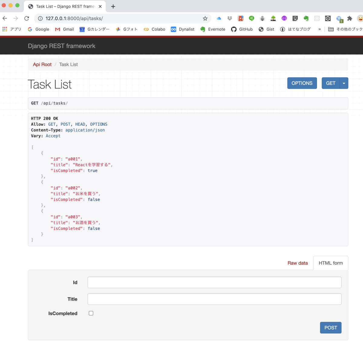The image size is (363, 343).
Task: Switch to the HTML form tab
Action: click(x=331, y=263)
